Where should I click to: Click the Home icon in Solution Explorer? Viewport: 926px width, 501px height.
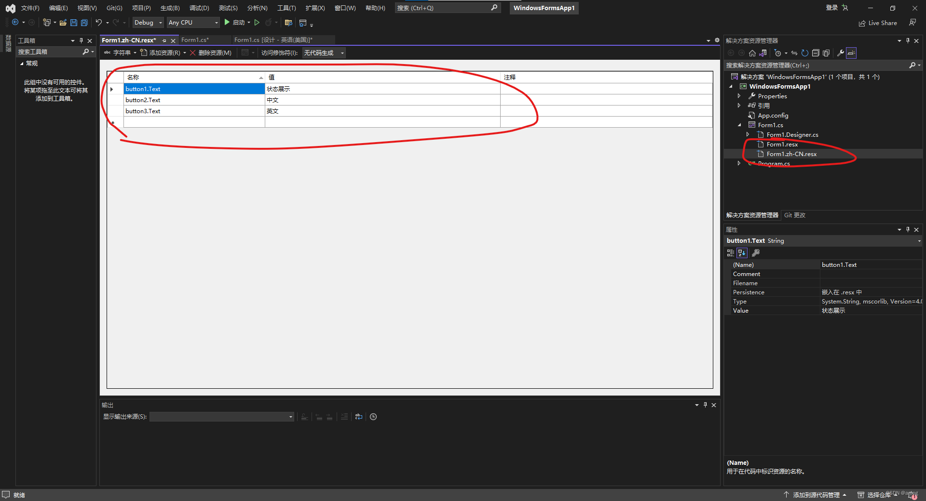tap(752, 53)
